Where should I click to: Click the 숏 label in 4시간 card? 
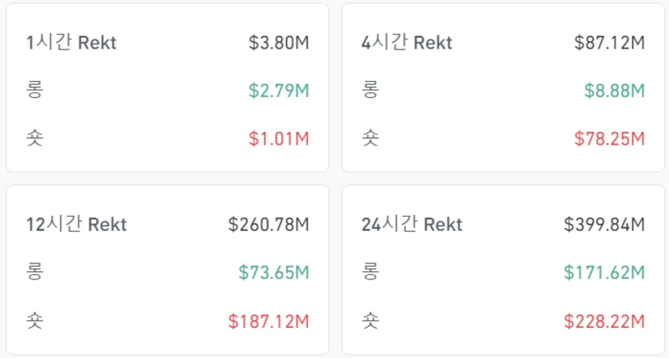[370, 137]
